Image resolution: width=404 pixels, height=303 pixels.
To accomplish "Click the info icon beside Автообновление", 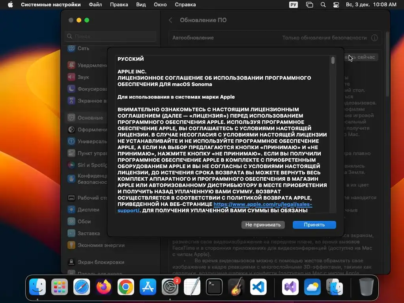I will tap(374, 38).
